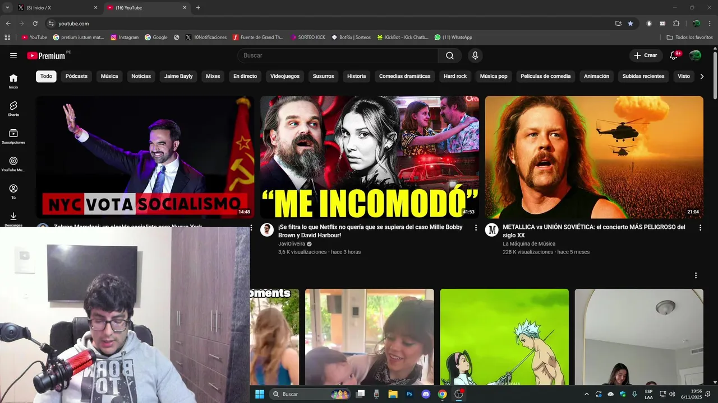The image size is (718, 403).
Task: Open Discord from the taskbar
Action: coord(426,394)
